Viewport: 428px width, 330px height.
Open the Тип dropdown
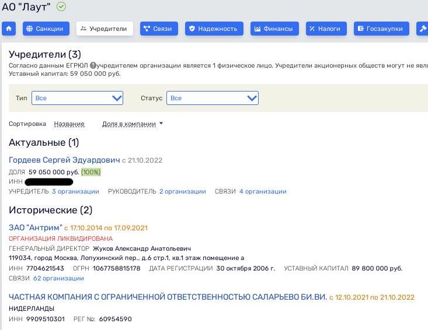point(77,98)
